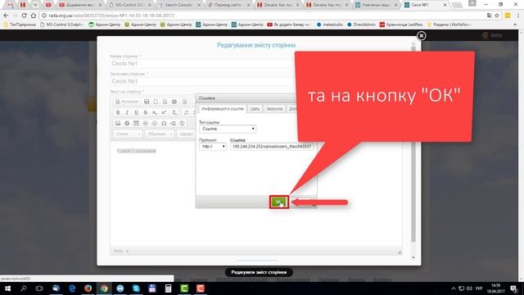Open the protocol dropdown showing http://
Viewport: 524px width, 295px height.
[x=213, y=147]
